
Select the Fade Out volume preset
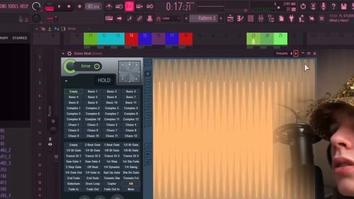(x=92, y=189)
